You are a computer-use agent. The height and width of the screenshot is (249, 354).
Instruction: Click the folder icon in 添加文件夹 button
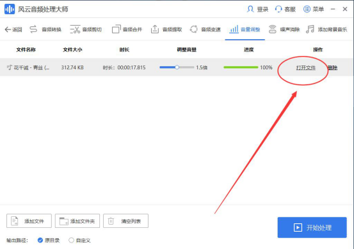(63, 221)
